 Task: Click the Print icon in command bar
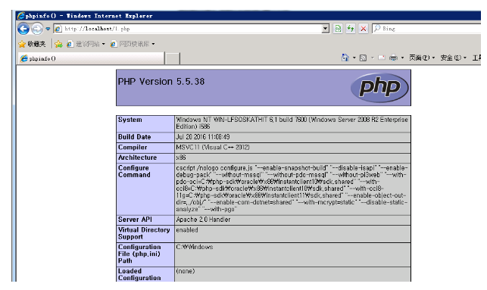tap(393, 58)
